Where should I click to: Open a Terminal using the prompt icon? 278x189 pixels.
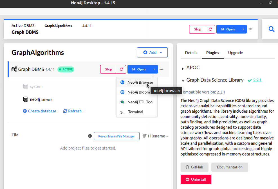(122, 112)
